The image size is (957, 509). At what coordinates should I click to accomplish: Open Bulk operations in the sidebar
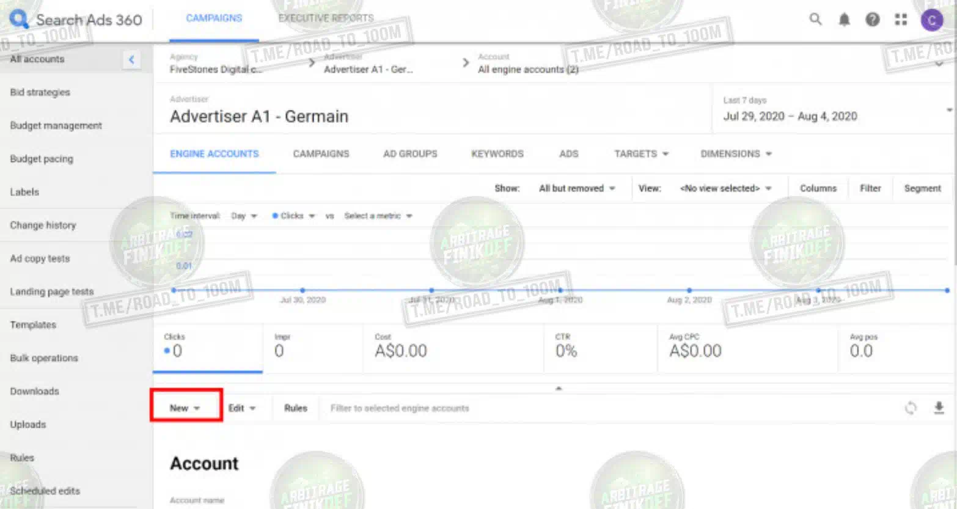click(44, 358)
